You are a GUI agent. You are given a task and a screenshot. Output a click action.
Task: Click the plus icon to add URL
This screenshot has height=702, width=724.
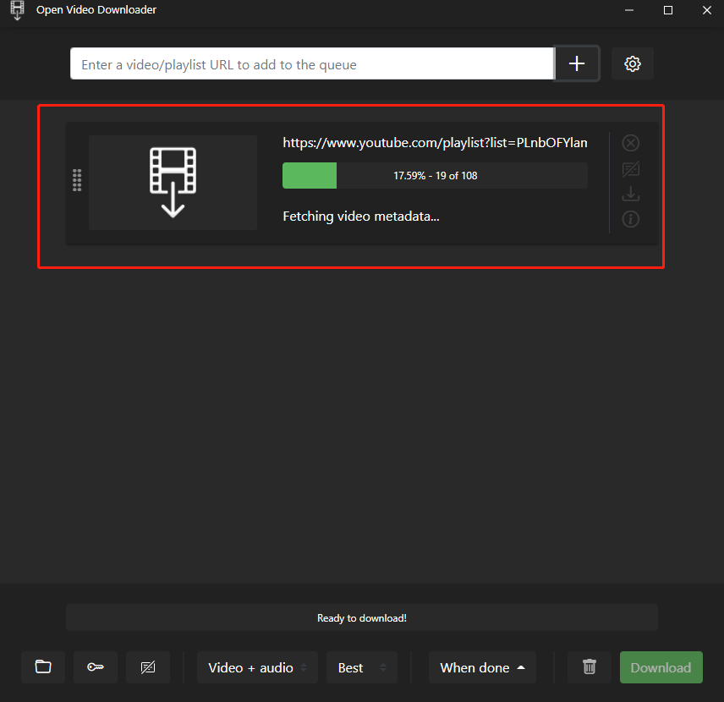pyautogui.click(x=577, y=63)
